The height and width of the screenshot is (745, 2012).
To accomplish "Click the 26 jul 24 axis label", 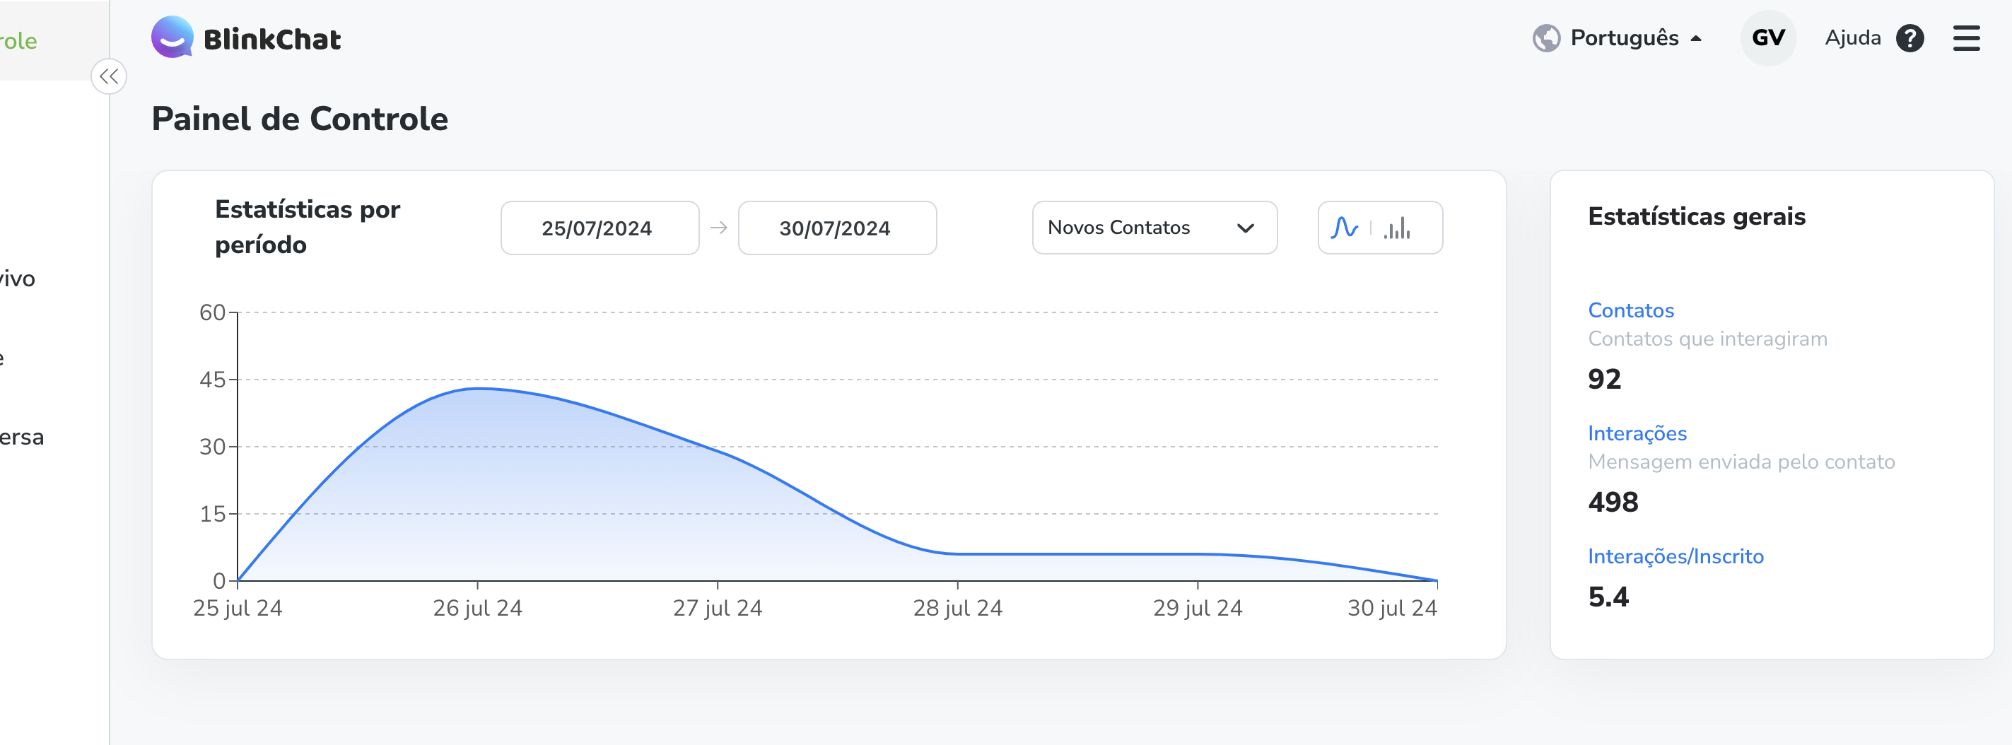I will [x=477, y=608].
